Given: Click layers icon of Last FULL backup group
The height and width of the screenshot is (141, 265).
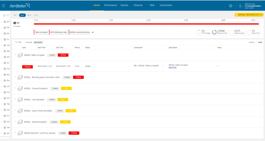Looking at the screenshot, I should point(20,133).
